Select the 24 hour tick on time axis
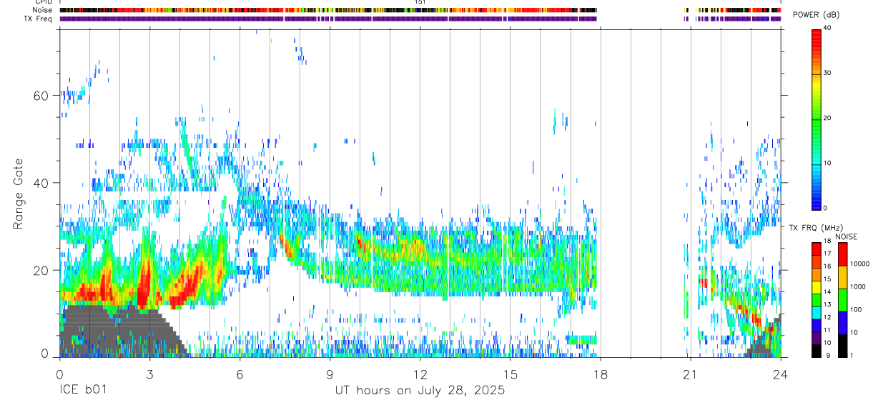The image size is (878, 405). pos(781,374)
